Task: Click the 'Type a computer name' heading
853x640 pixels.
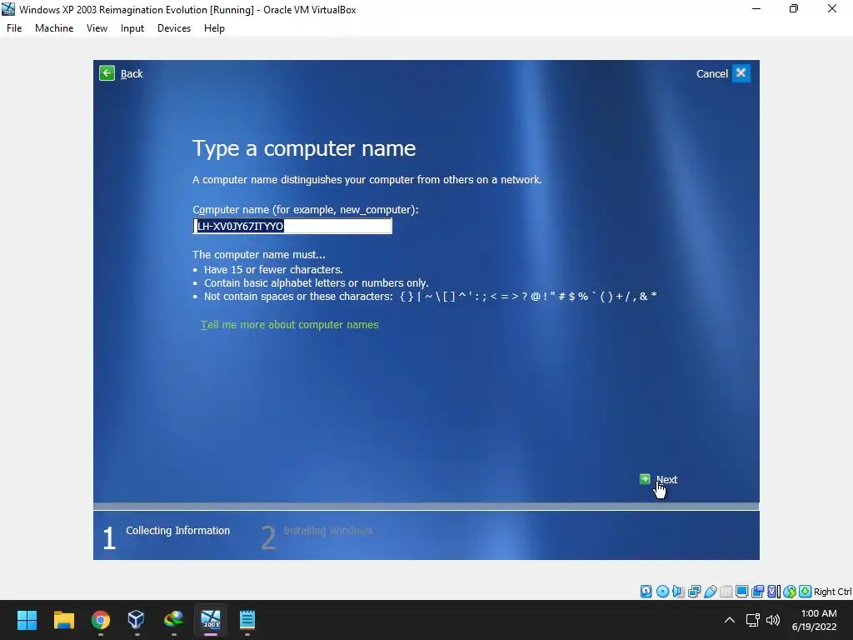Action: tap(304, 148)
